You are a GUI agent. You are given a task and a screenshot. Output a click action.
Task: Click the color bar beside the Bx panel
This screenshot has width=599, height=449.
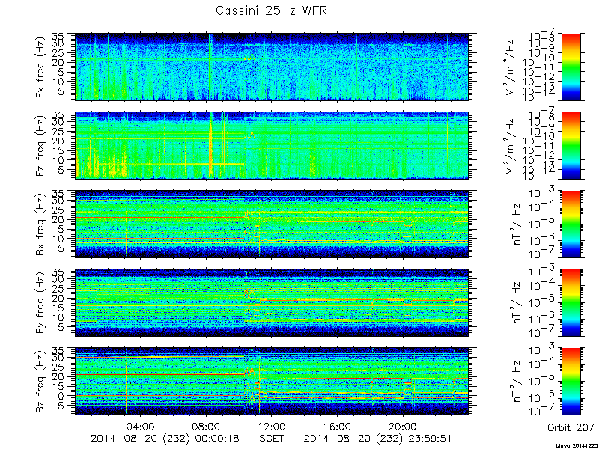571,224
